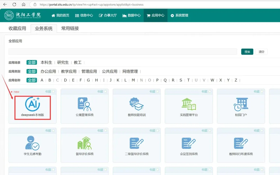Switch to the 常用链接 tab
Screen dimensions: 280x175
click(70, 28)
